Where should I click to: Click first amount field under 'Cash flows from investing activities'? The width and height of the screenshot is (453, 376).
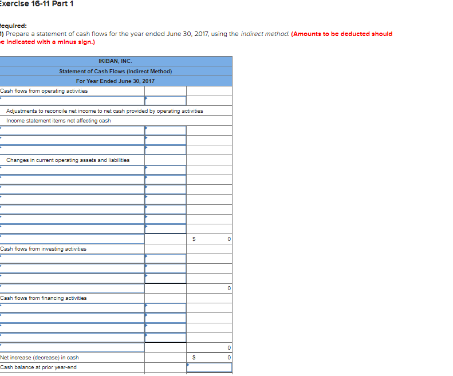click(166, 259)
